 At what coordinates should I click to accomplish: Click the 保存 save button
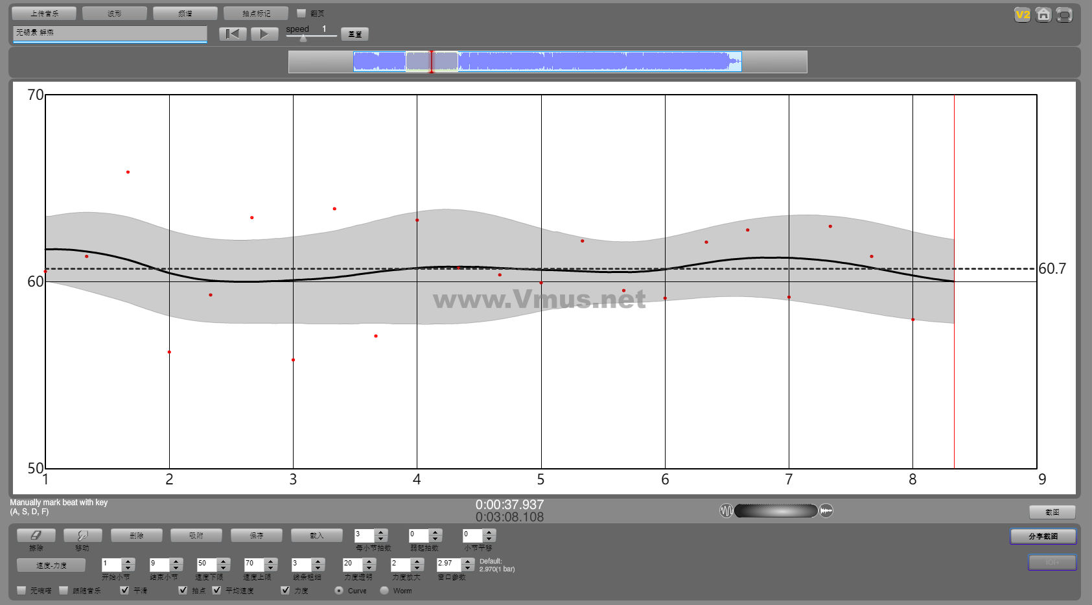point(256,536)
